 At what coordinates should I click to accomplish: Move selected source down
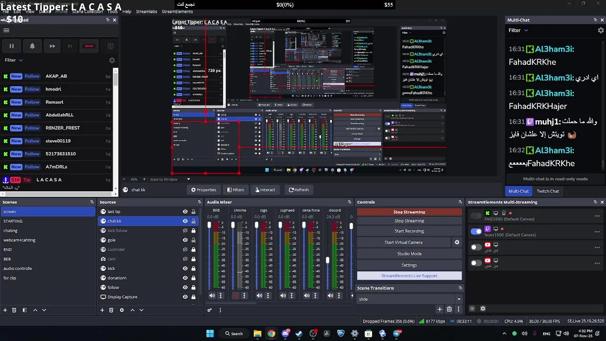pos(141,310)
